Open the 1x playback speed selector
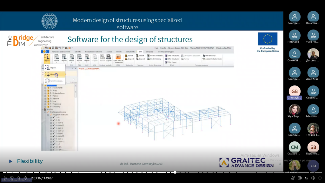The image size is (325, 183). pyautogui.click(x=306, y=178)
